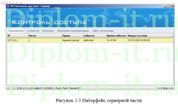This screenshot has height=104, width=178.
Task: Sort by Вход в систему column header
Action: (x=150, y=36)
